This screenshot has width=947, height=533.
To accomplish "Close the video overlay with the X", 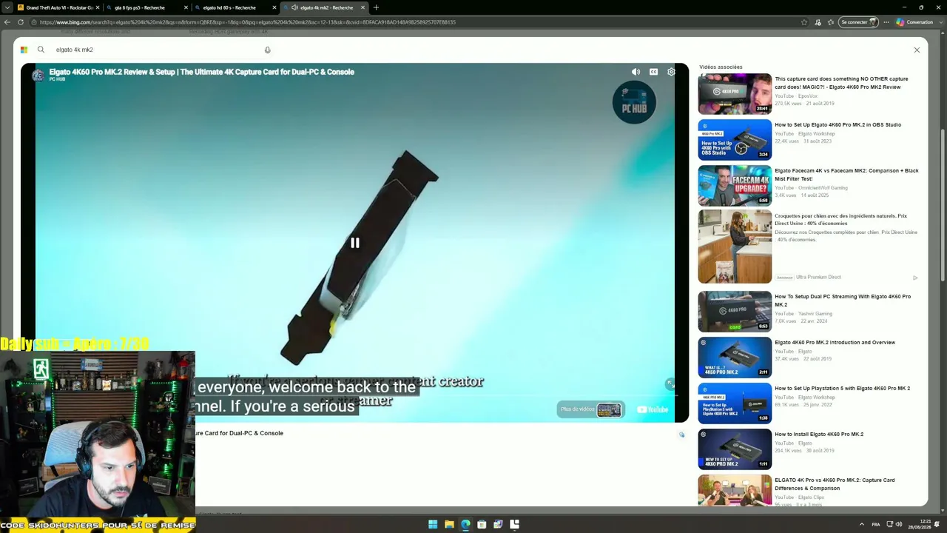I will [917, 50].
